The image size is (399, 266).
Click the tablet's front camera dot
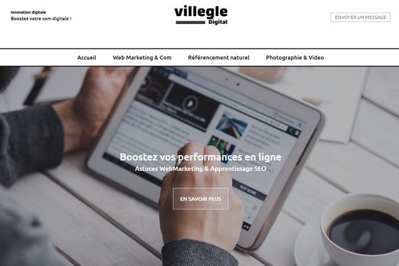click(238, 84)
